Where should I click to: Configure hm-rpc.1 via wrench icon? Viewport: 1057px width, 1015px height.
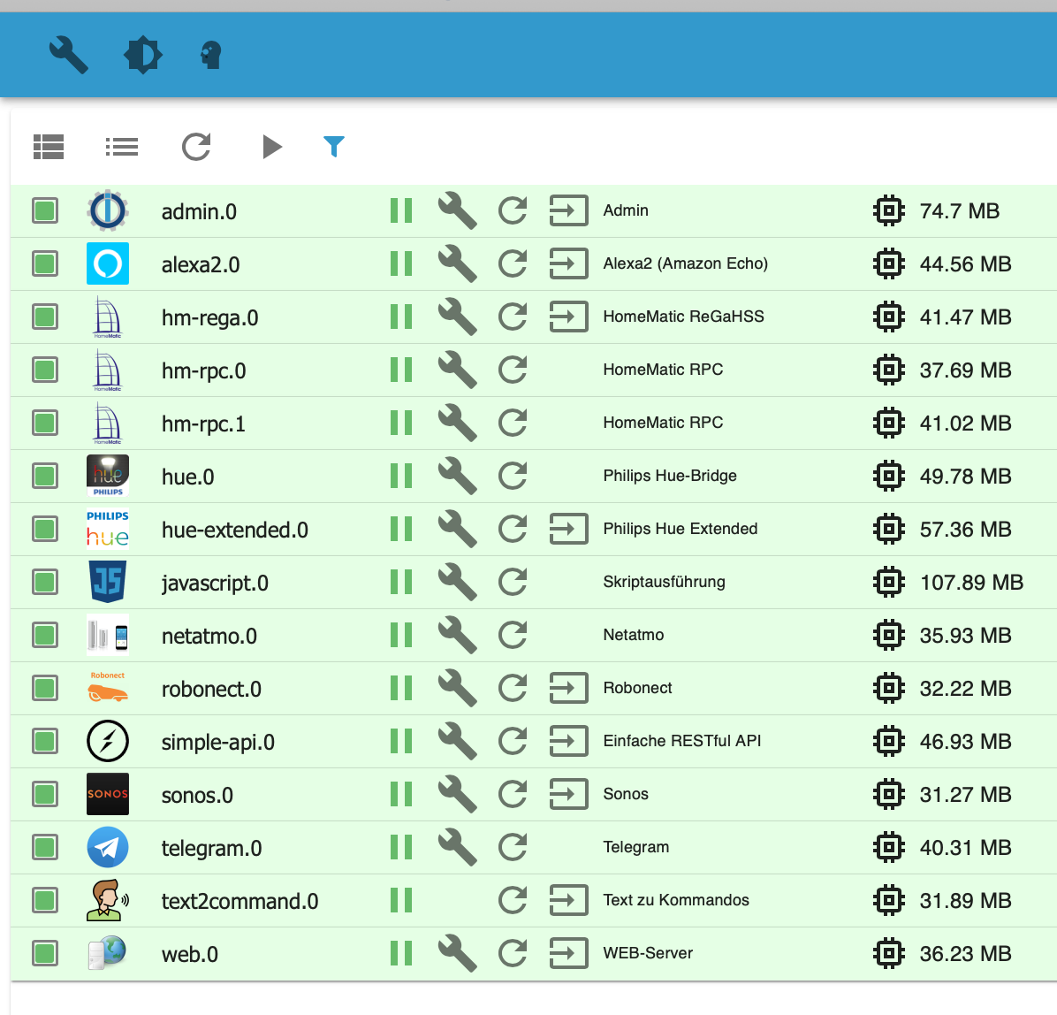click(457, 423)
